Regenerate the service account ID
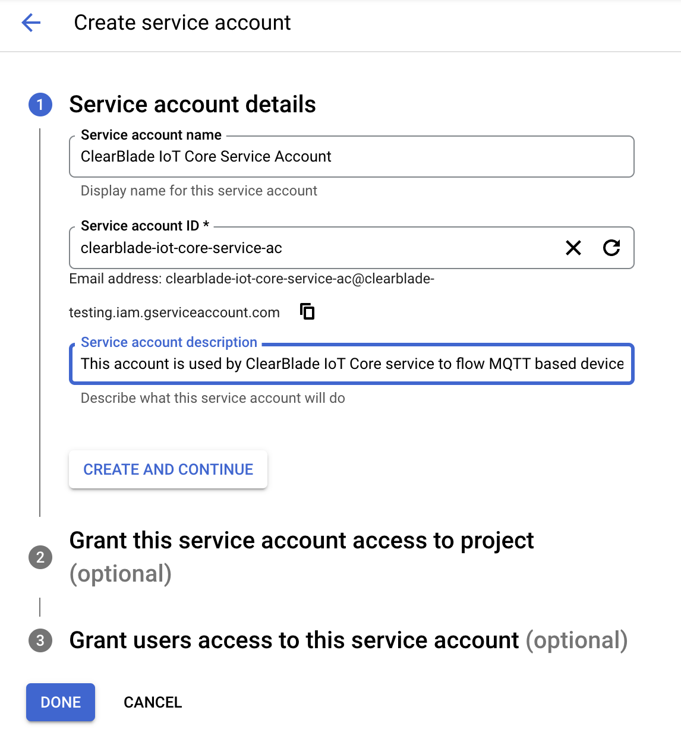The width and height of the screenshot is (681, 745). (611, 248)
